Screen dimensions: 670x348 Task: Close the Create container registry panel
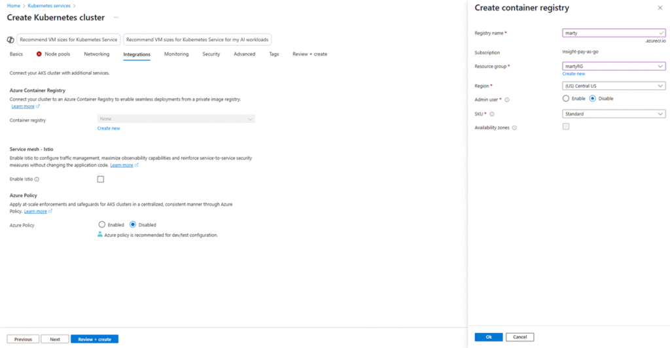659,8
